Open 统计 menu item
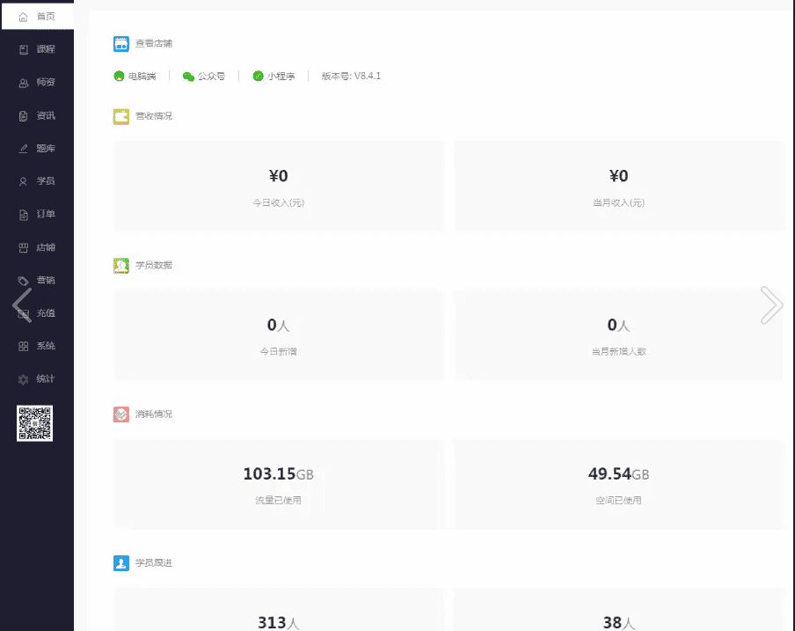 (37, 379)
